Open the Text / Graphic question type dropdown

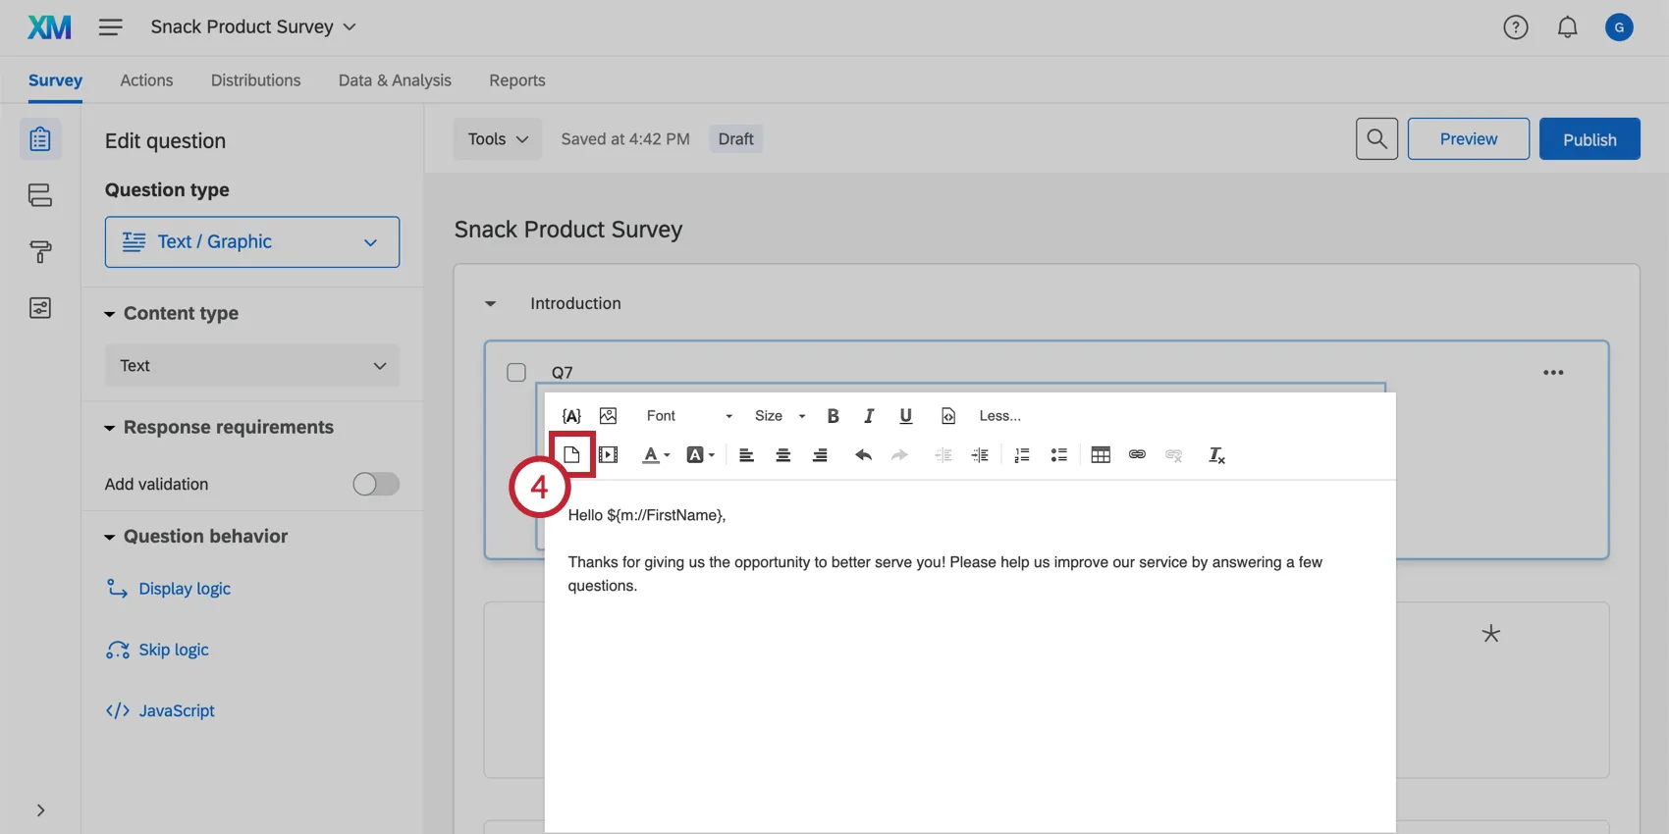pyautogui.click(x=252, y=242)
